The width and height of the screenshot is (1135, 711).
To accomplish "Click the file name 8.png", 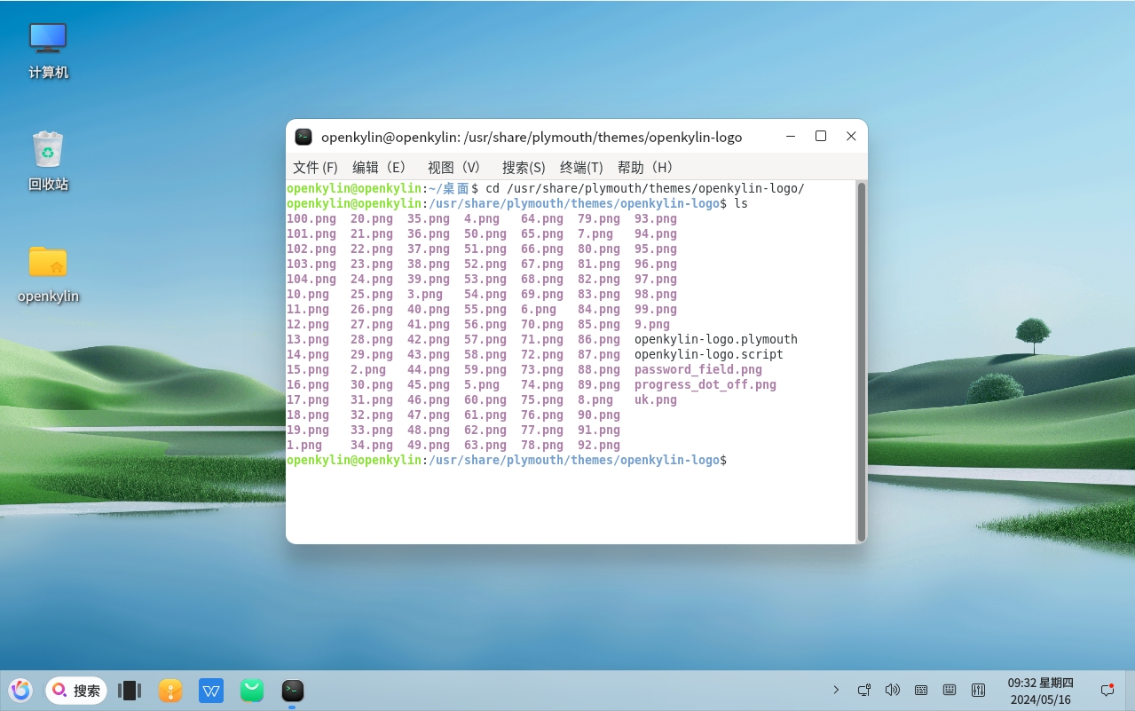I will [595, 399].
